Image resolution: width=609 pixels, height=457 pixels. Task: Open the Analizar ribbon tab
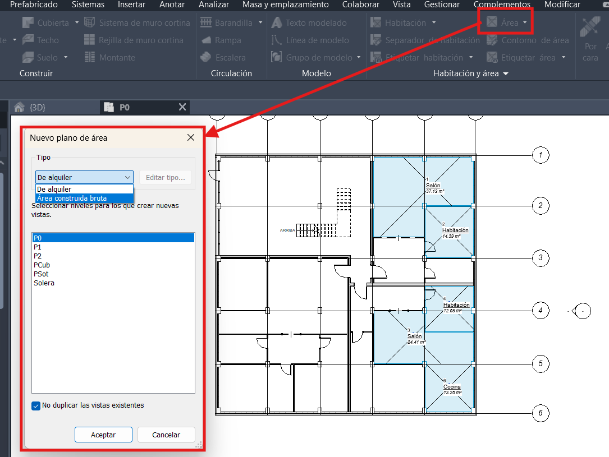click(x=213, y=4)
